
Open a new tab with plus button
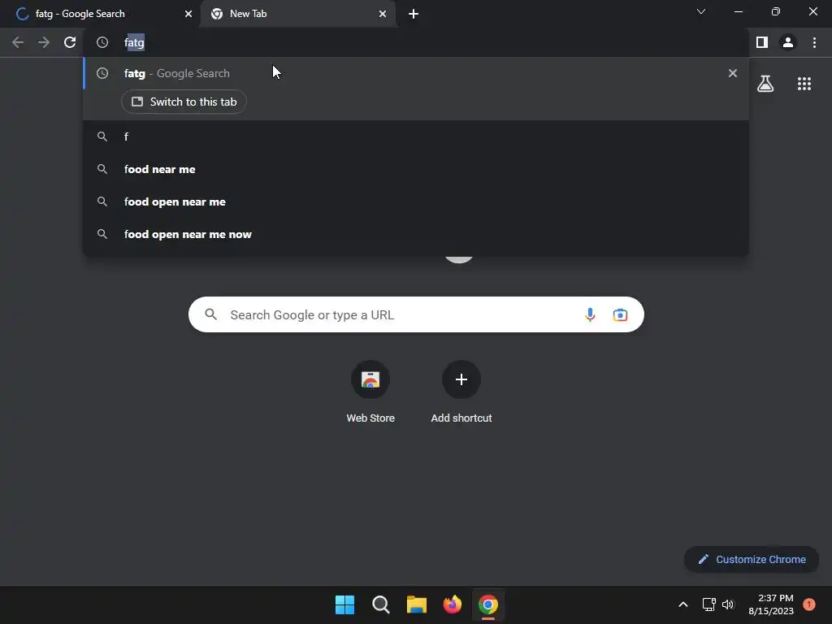click(414, 14)
